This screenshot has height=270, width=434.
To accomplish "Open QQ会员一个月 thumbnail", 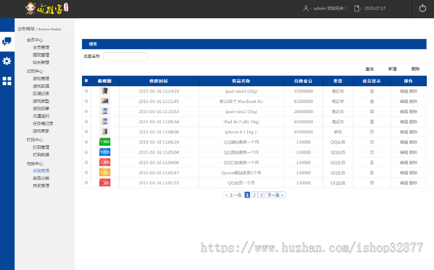I will pyautogui.click(x=105, y=183).
